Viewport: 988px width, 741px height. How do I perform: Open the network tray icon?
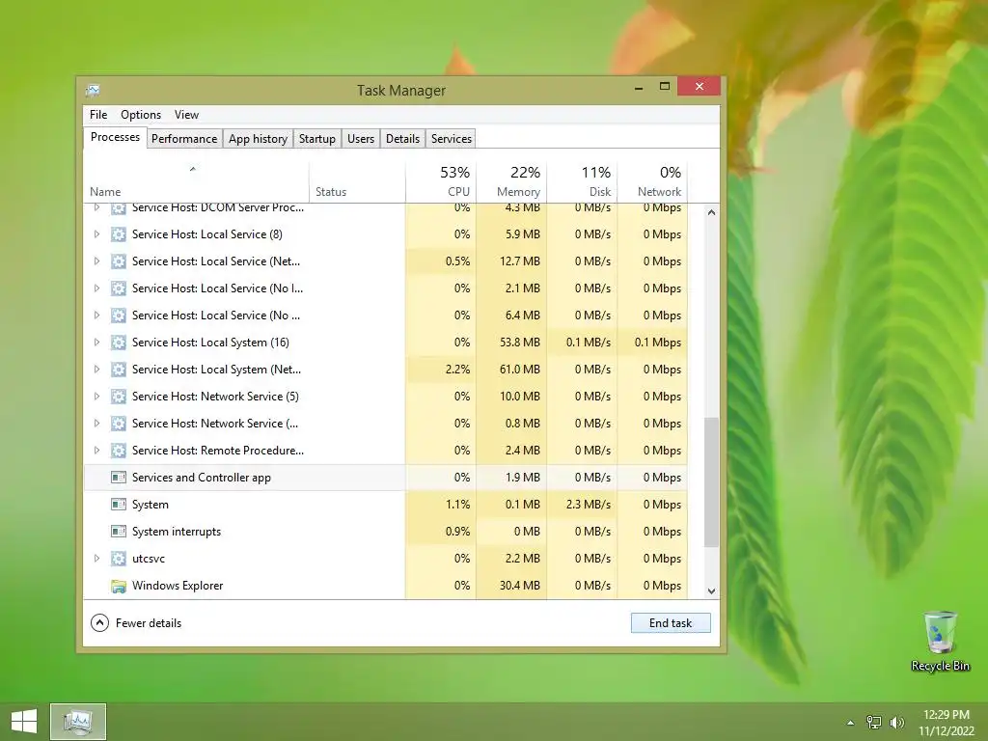pos(874,722)
